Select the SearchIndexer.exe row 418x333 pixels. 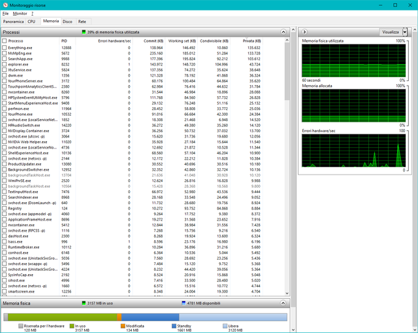click(x=133, y=198)
